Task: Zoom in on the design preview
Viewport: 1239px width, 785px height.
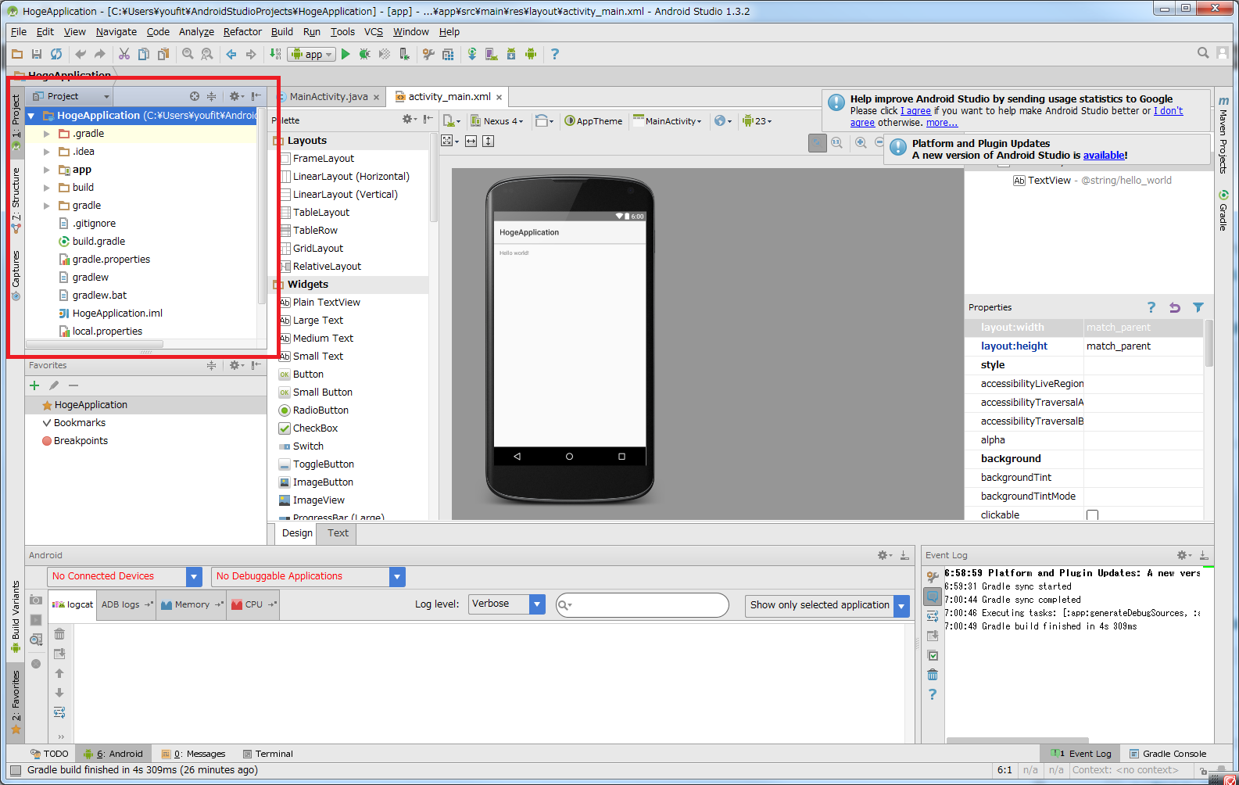Action: pyautogui.click(x=861, y=142)
